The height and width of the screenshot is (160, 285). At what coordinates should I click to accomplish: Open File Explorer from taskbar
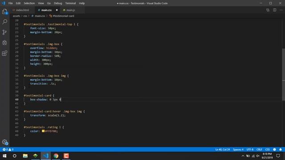(25, 156)
